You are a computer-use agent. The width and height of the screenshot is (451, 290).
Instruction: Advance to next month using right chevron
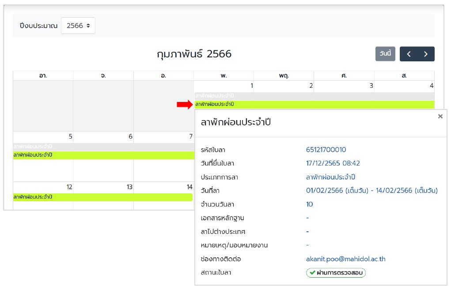426,54
